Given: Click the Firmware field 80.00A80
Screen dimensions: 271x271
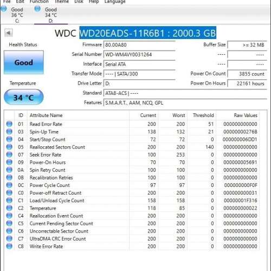Looking at the screenshot, I should 139,45.
